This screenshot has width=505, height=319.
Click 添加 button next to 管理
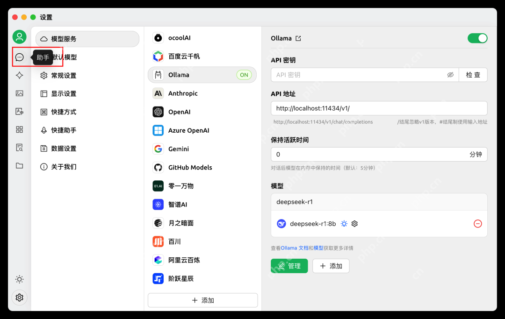(331, 266)
